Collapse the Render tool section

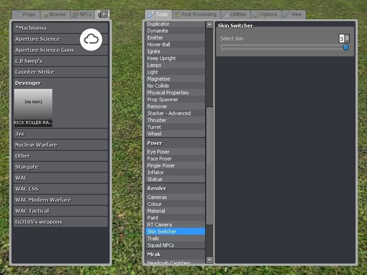[x=175, y=188]
